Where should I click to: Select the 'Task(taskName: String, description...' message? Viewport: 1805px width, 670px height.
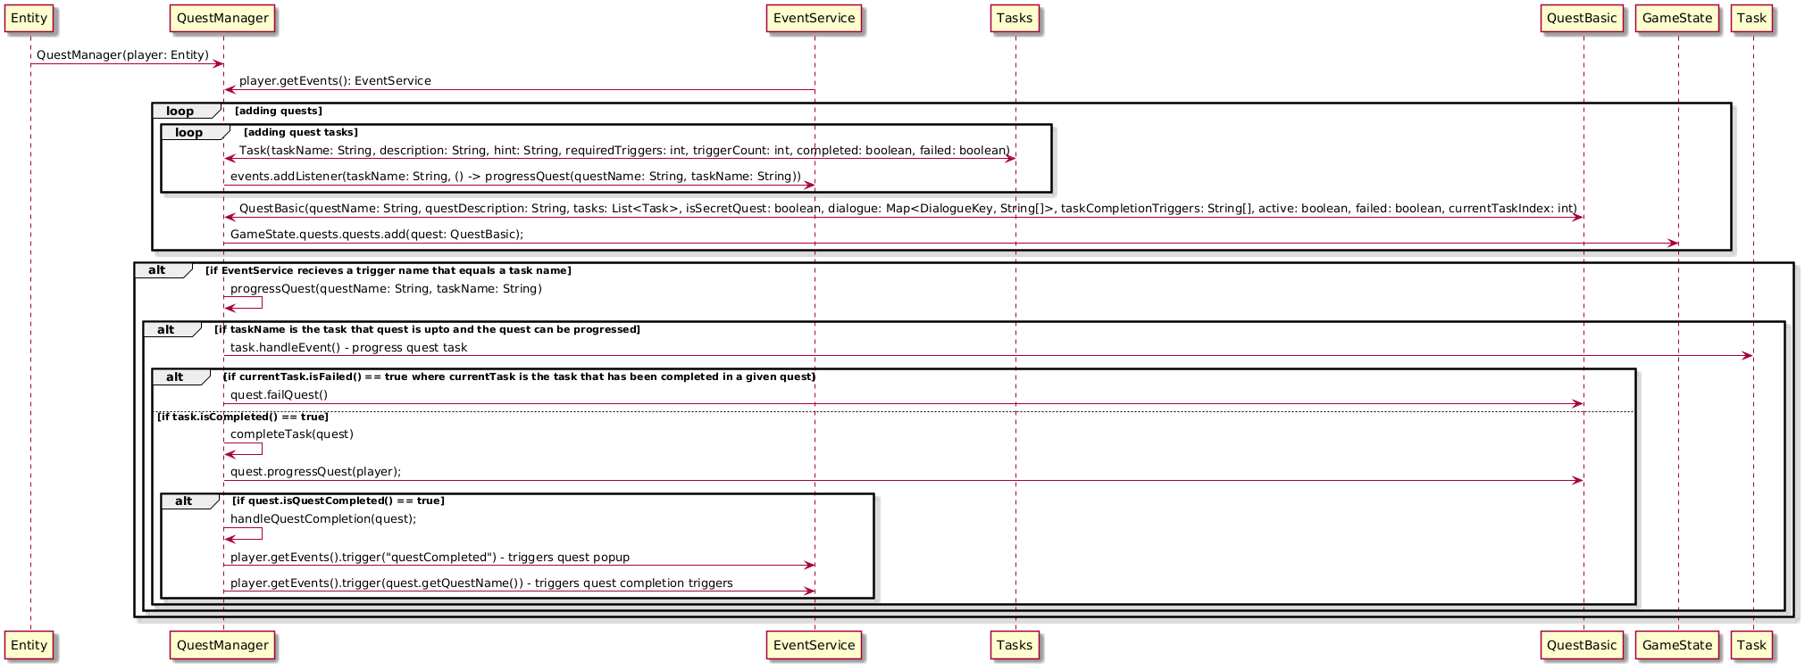624,151
